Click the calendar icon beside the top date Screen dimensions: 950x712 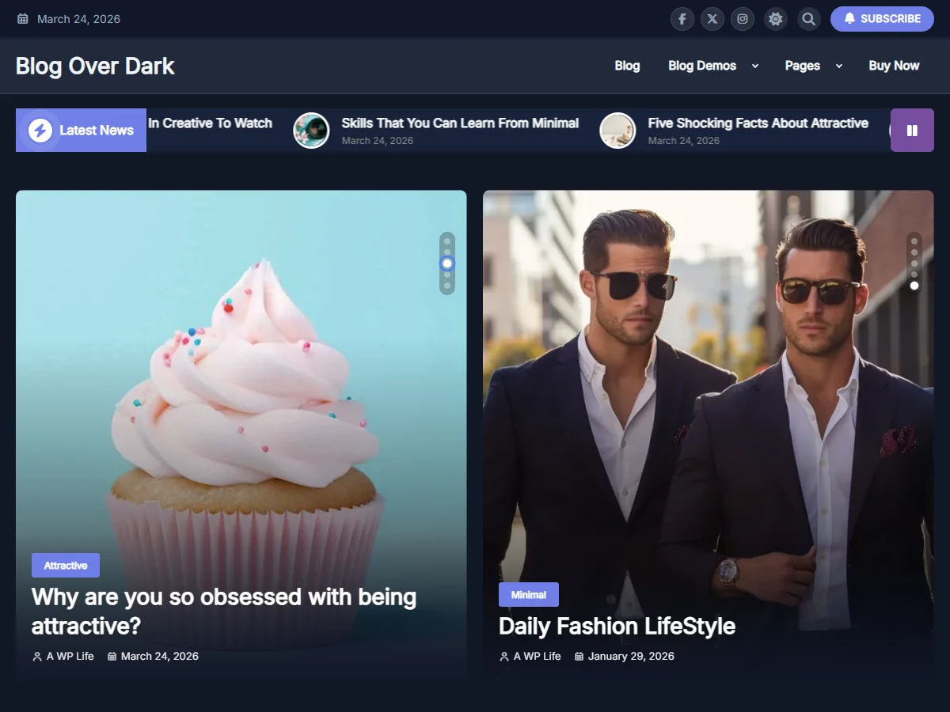[23, 19]
